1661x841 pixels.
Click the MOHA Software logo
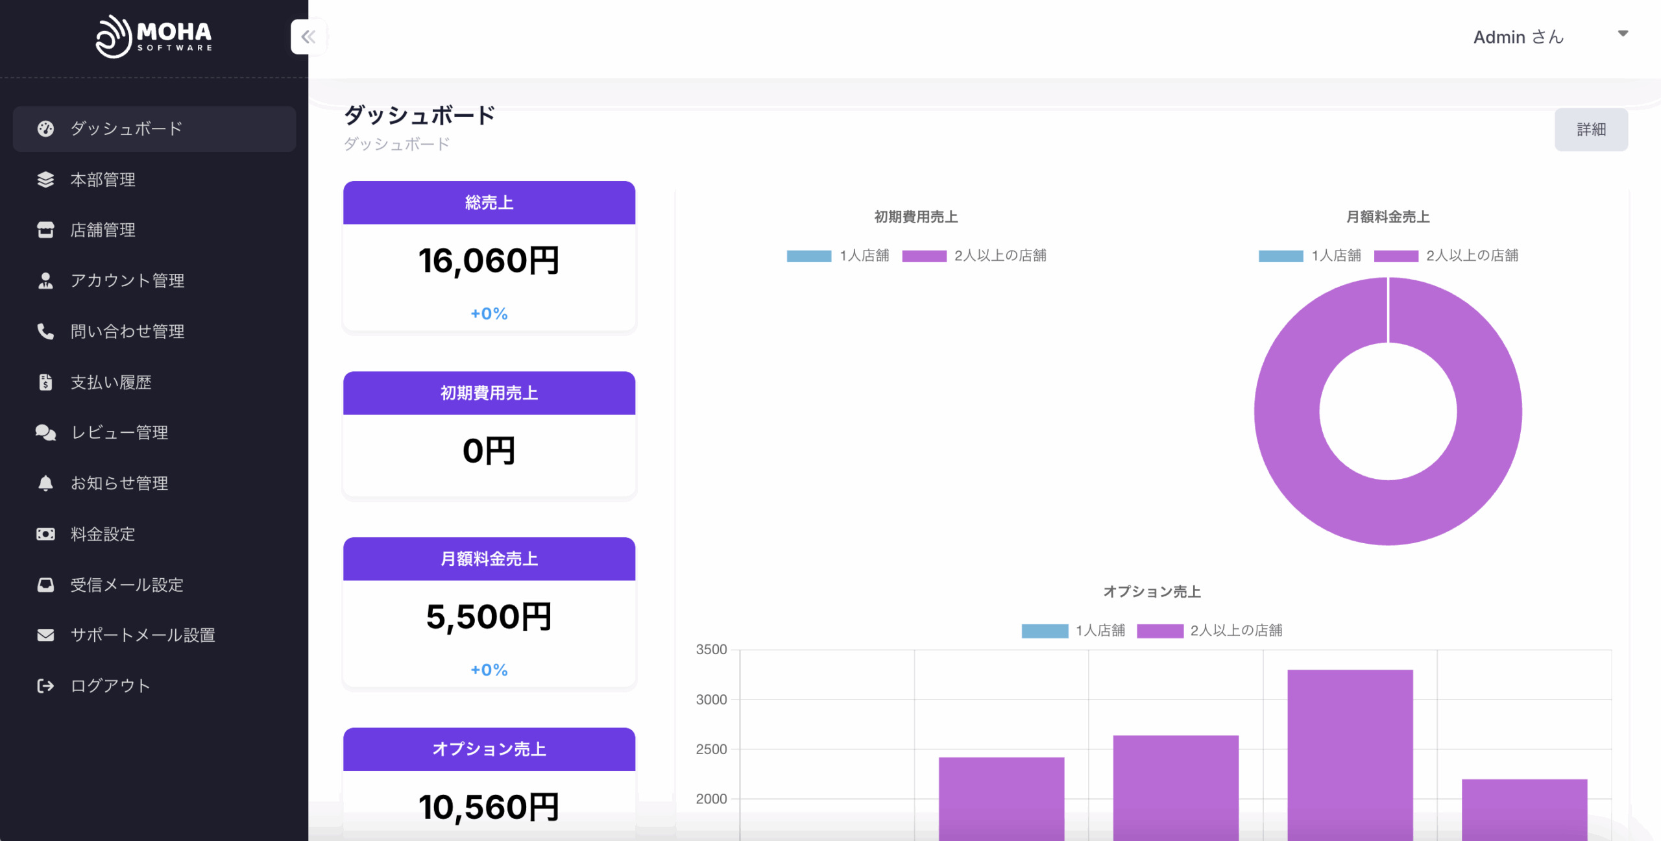[154, 36]
